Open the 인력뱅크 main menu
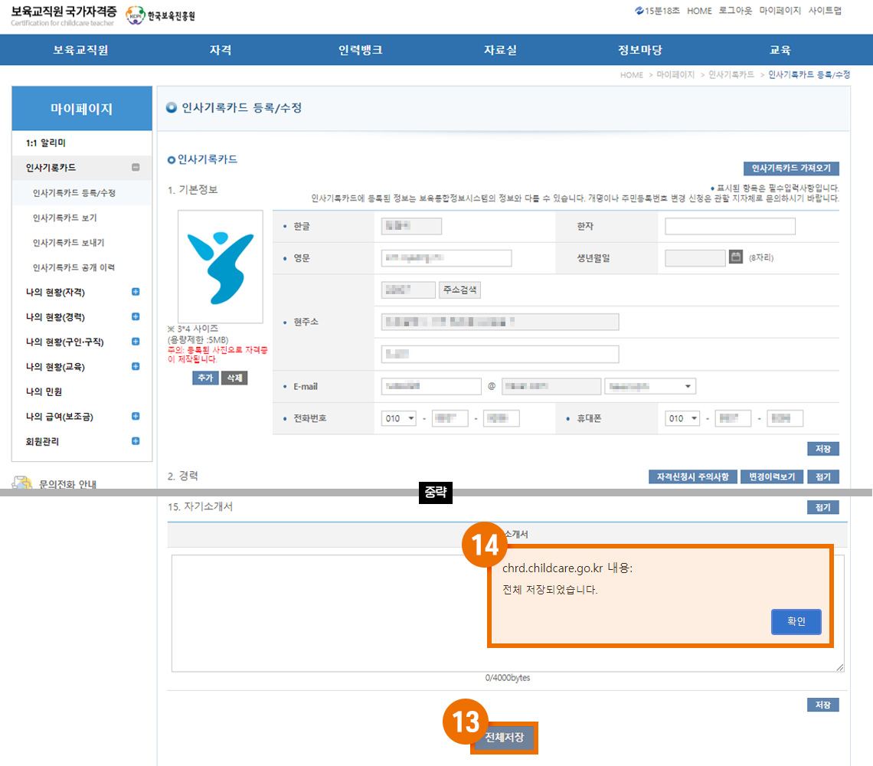 tap(360, 51)
